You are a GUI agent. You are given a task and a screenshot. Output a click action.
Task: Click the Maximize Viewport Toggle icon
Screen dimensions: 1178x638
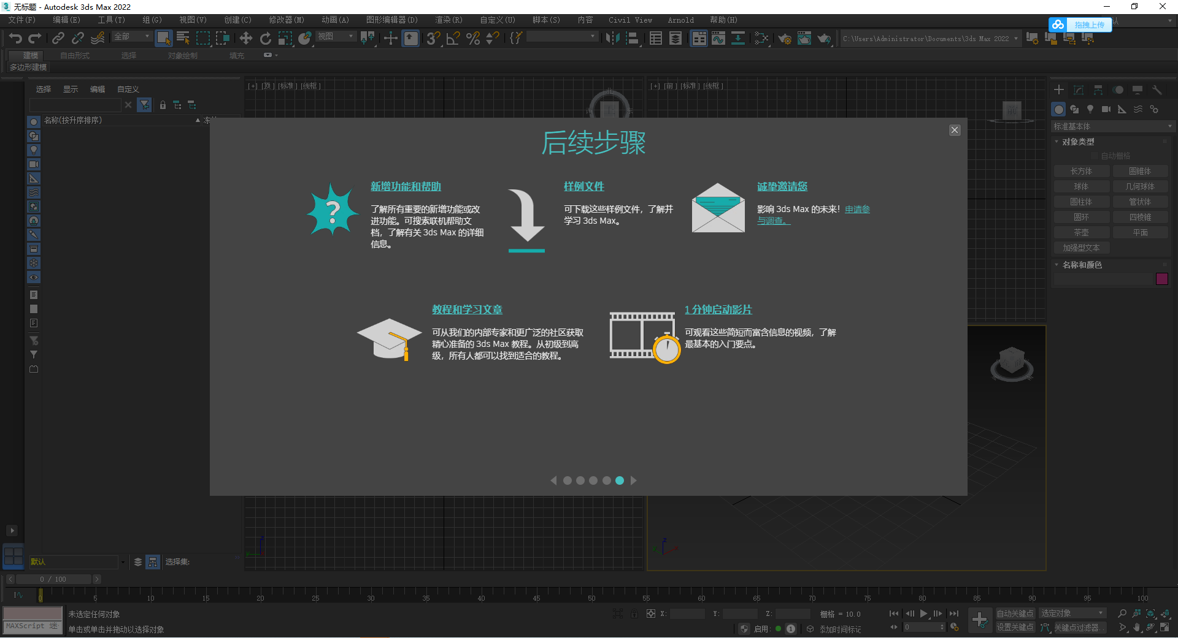(x=1165, y=627)
